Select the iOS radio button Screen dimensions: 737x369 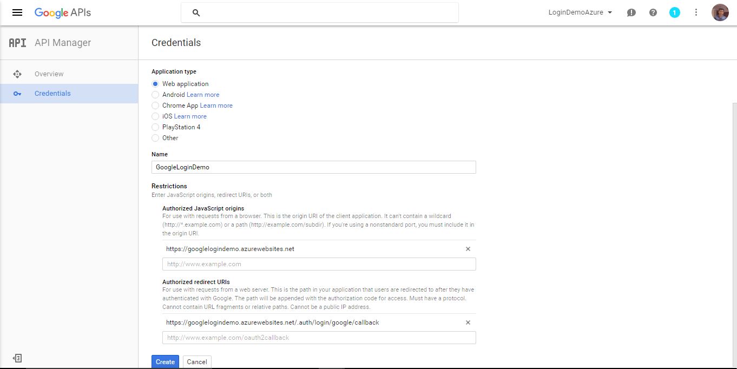pos(155,116)
